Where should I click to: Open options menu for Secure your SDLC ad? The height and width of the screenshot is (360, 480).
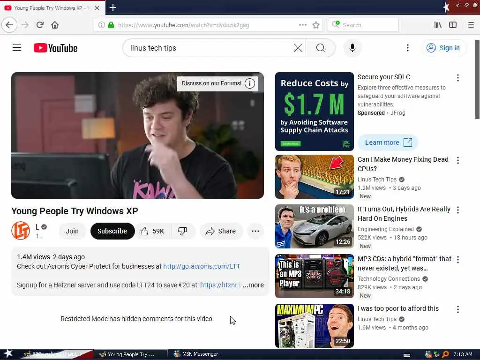(x=457, y=78)
